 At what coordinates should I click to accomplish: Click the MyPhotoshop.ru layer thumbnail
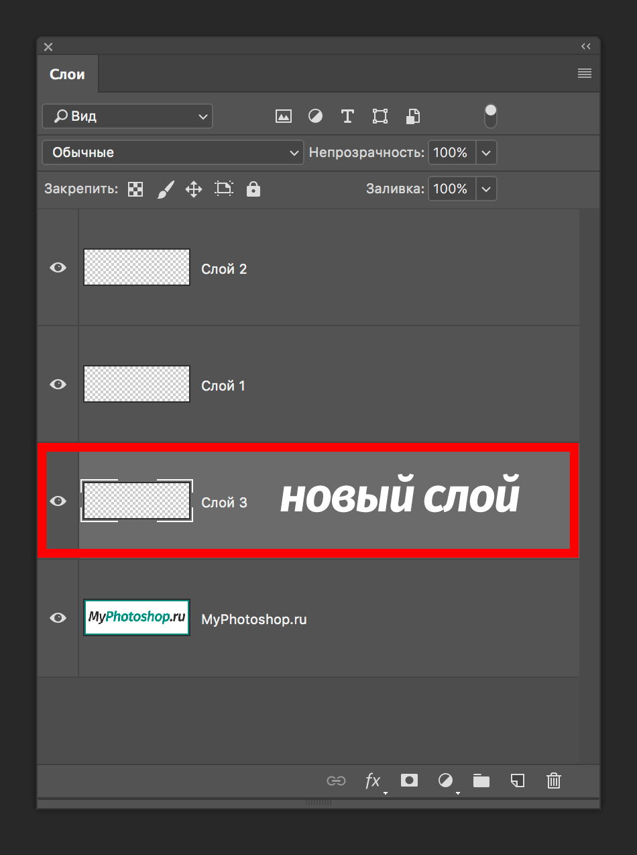click(x=136, y=617)
